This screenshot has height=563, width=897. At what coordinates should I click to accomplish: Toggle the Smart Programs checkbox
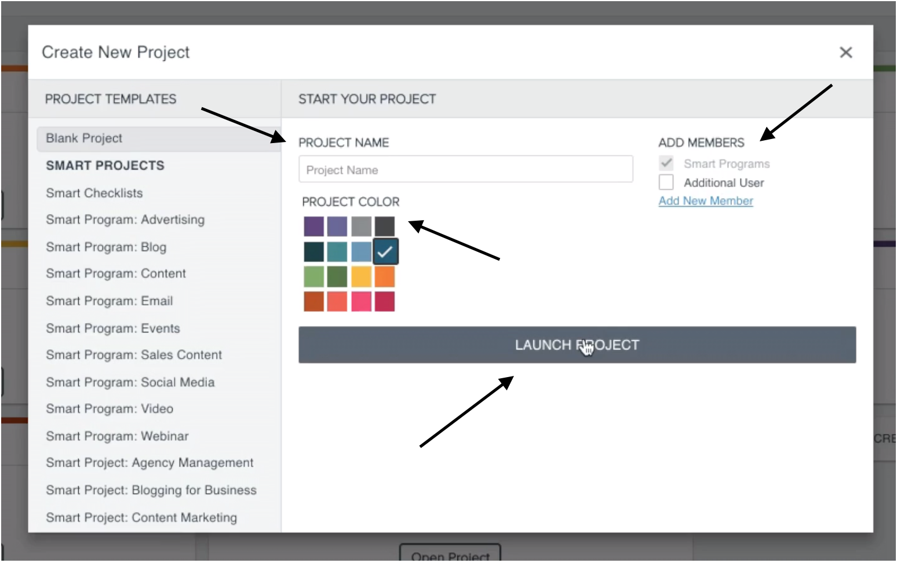[666, 163]
